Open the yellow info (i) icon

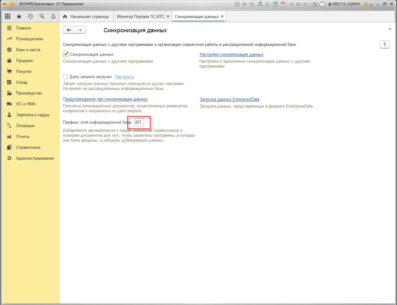tap(366, 4)
